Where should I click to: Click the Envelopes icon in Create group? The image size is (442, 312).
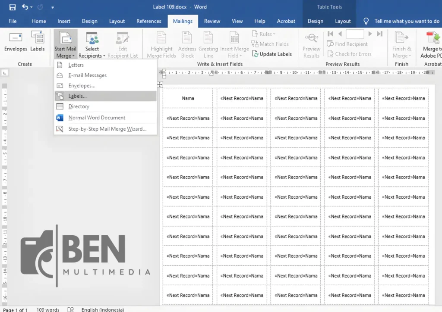16,42
